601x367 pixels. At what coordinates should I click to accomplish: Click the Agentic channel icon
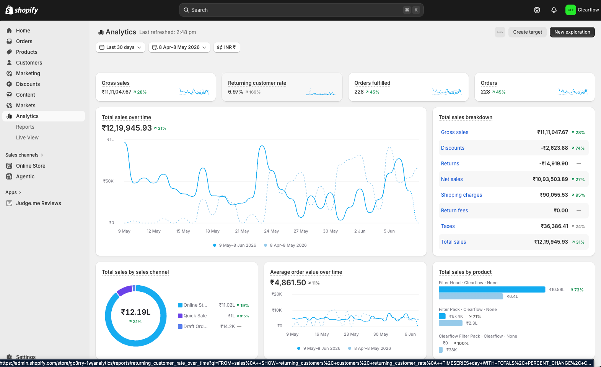click(x=9, y=176)
